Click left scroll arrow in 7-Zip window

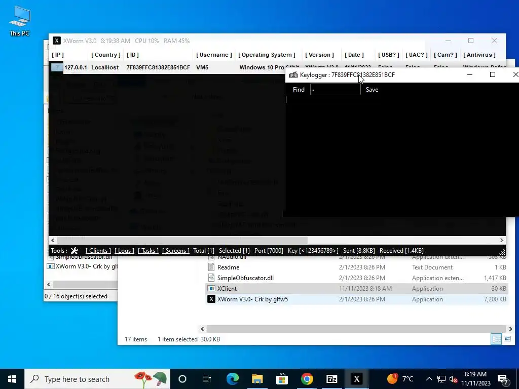pyautogui.click(x=49, y=284)
